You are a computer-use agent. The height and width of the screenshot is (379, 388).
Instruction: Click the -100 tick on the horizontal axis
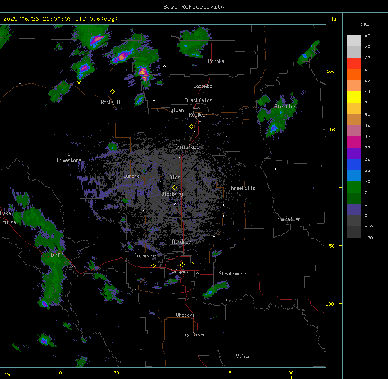(57, 373)
